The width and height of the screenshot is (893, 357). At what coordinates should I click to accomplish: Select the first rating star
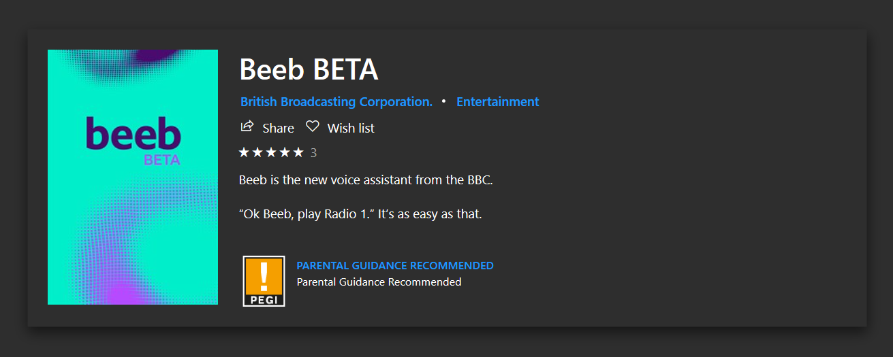[x=244, y=152]
